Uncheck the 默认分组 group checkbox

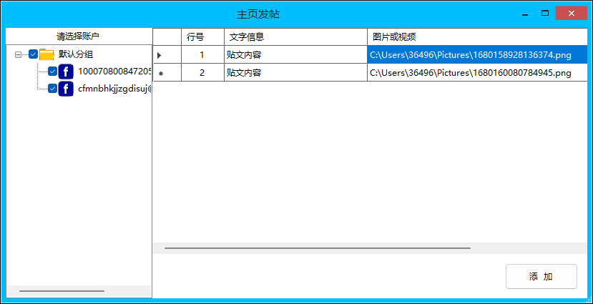click(33, 54)
